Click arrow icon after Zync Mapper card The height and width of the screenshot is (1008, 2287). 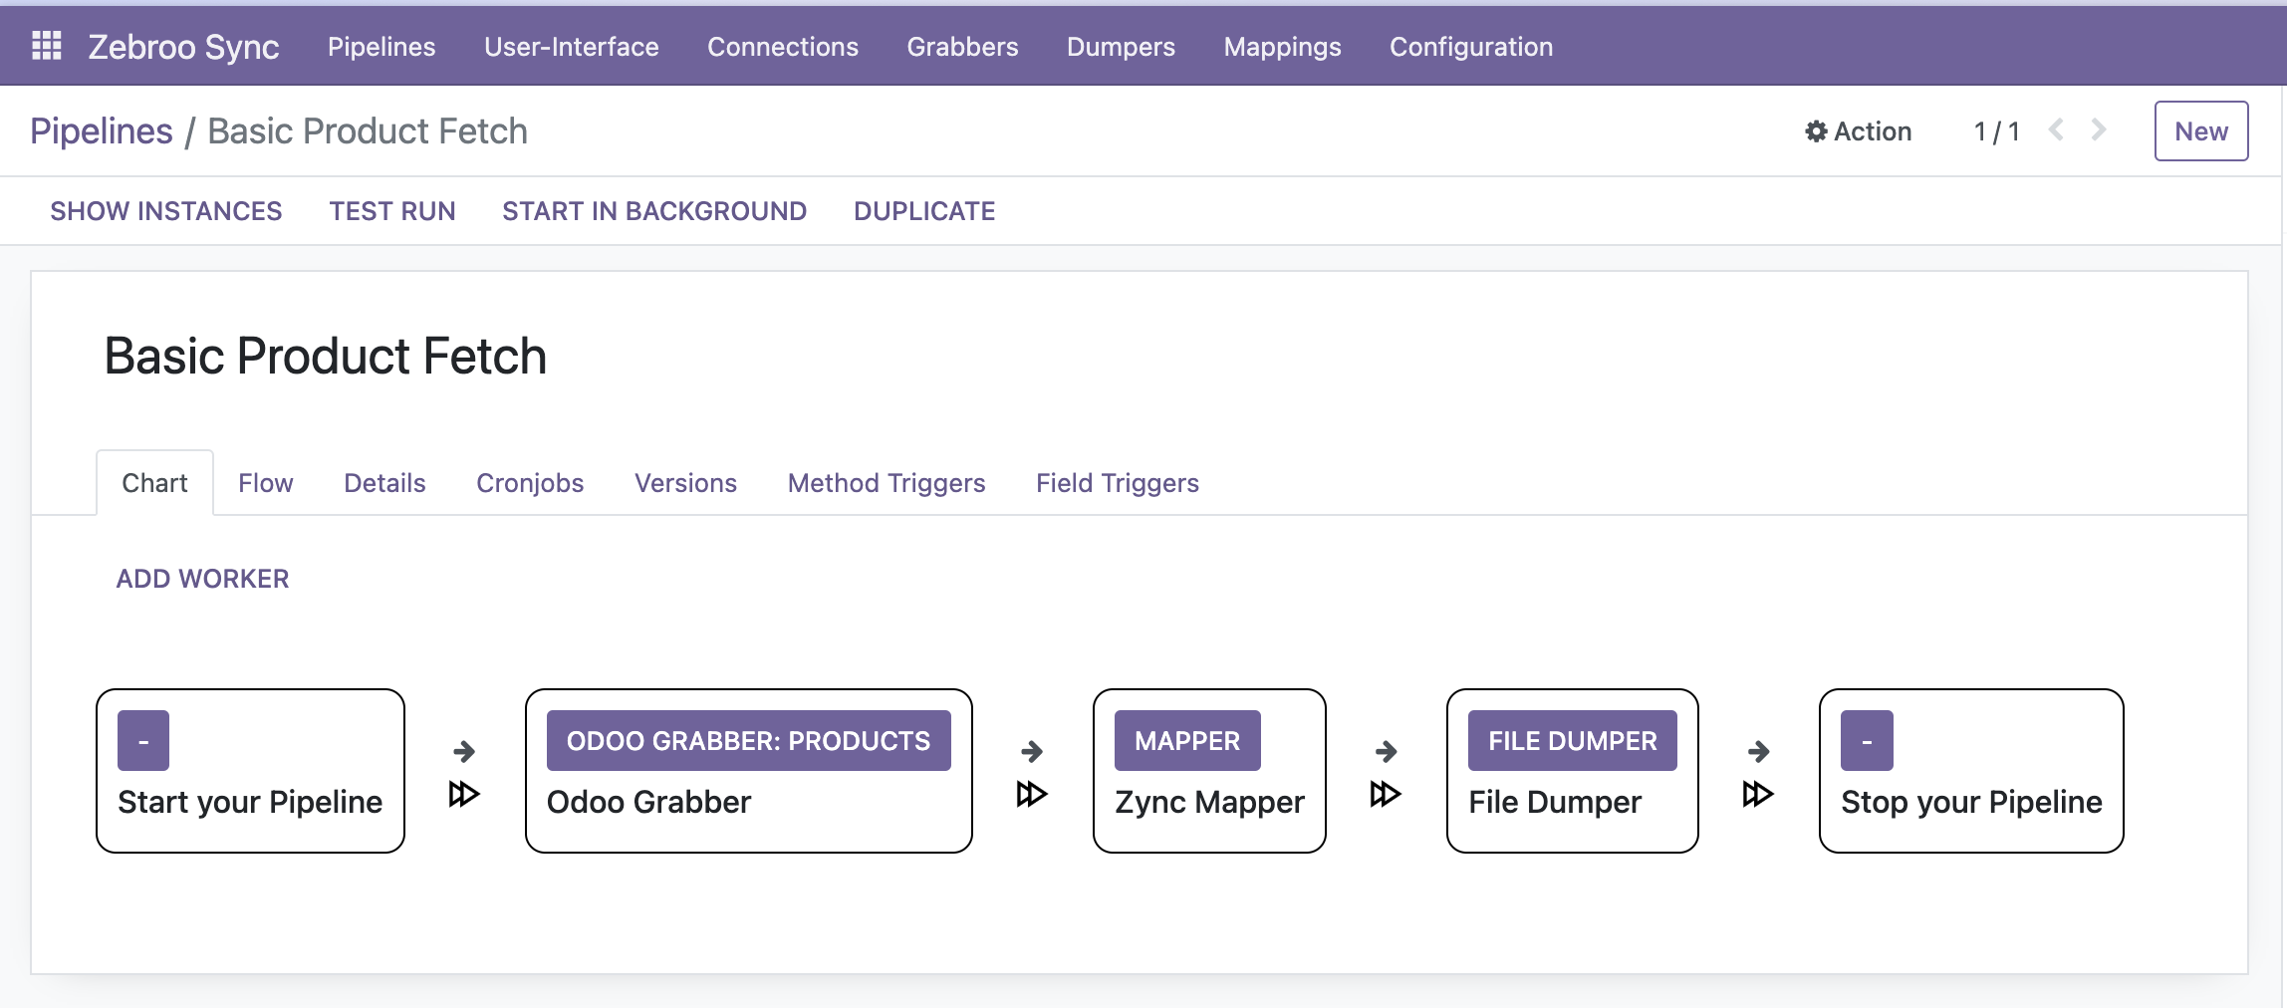pos(1386,751)
